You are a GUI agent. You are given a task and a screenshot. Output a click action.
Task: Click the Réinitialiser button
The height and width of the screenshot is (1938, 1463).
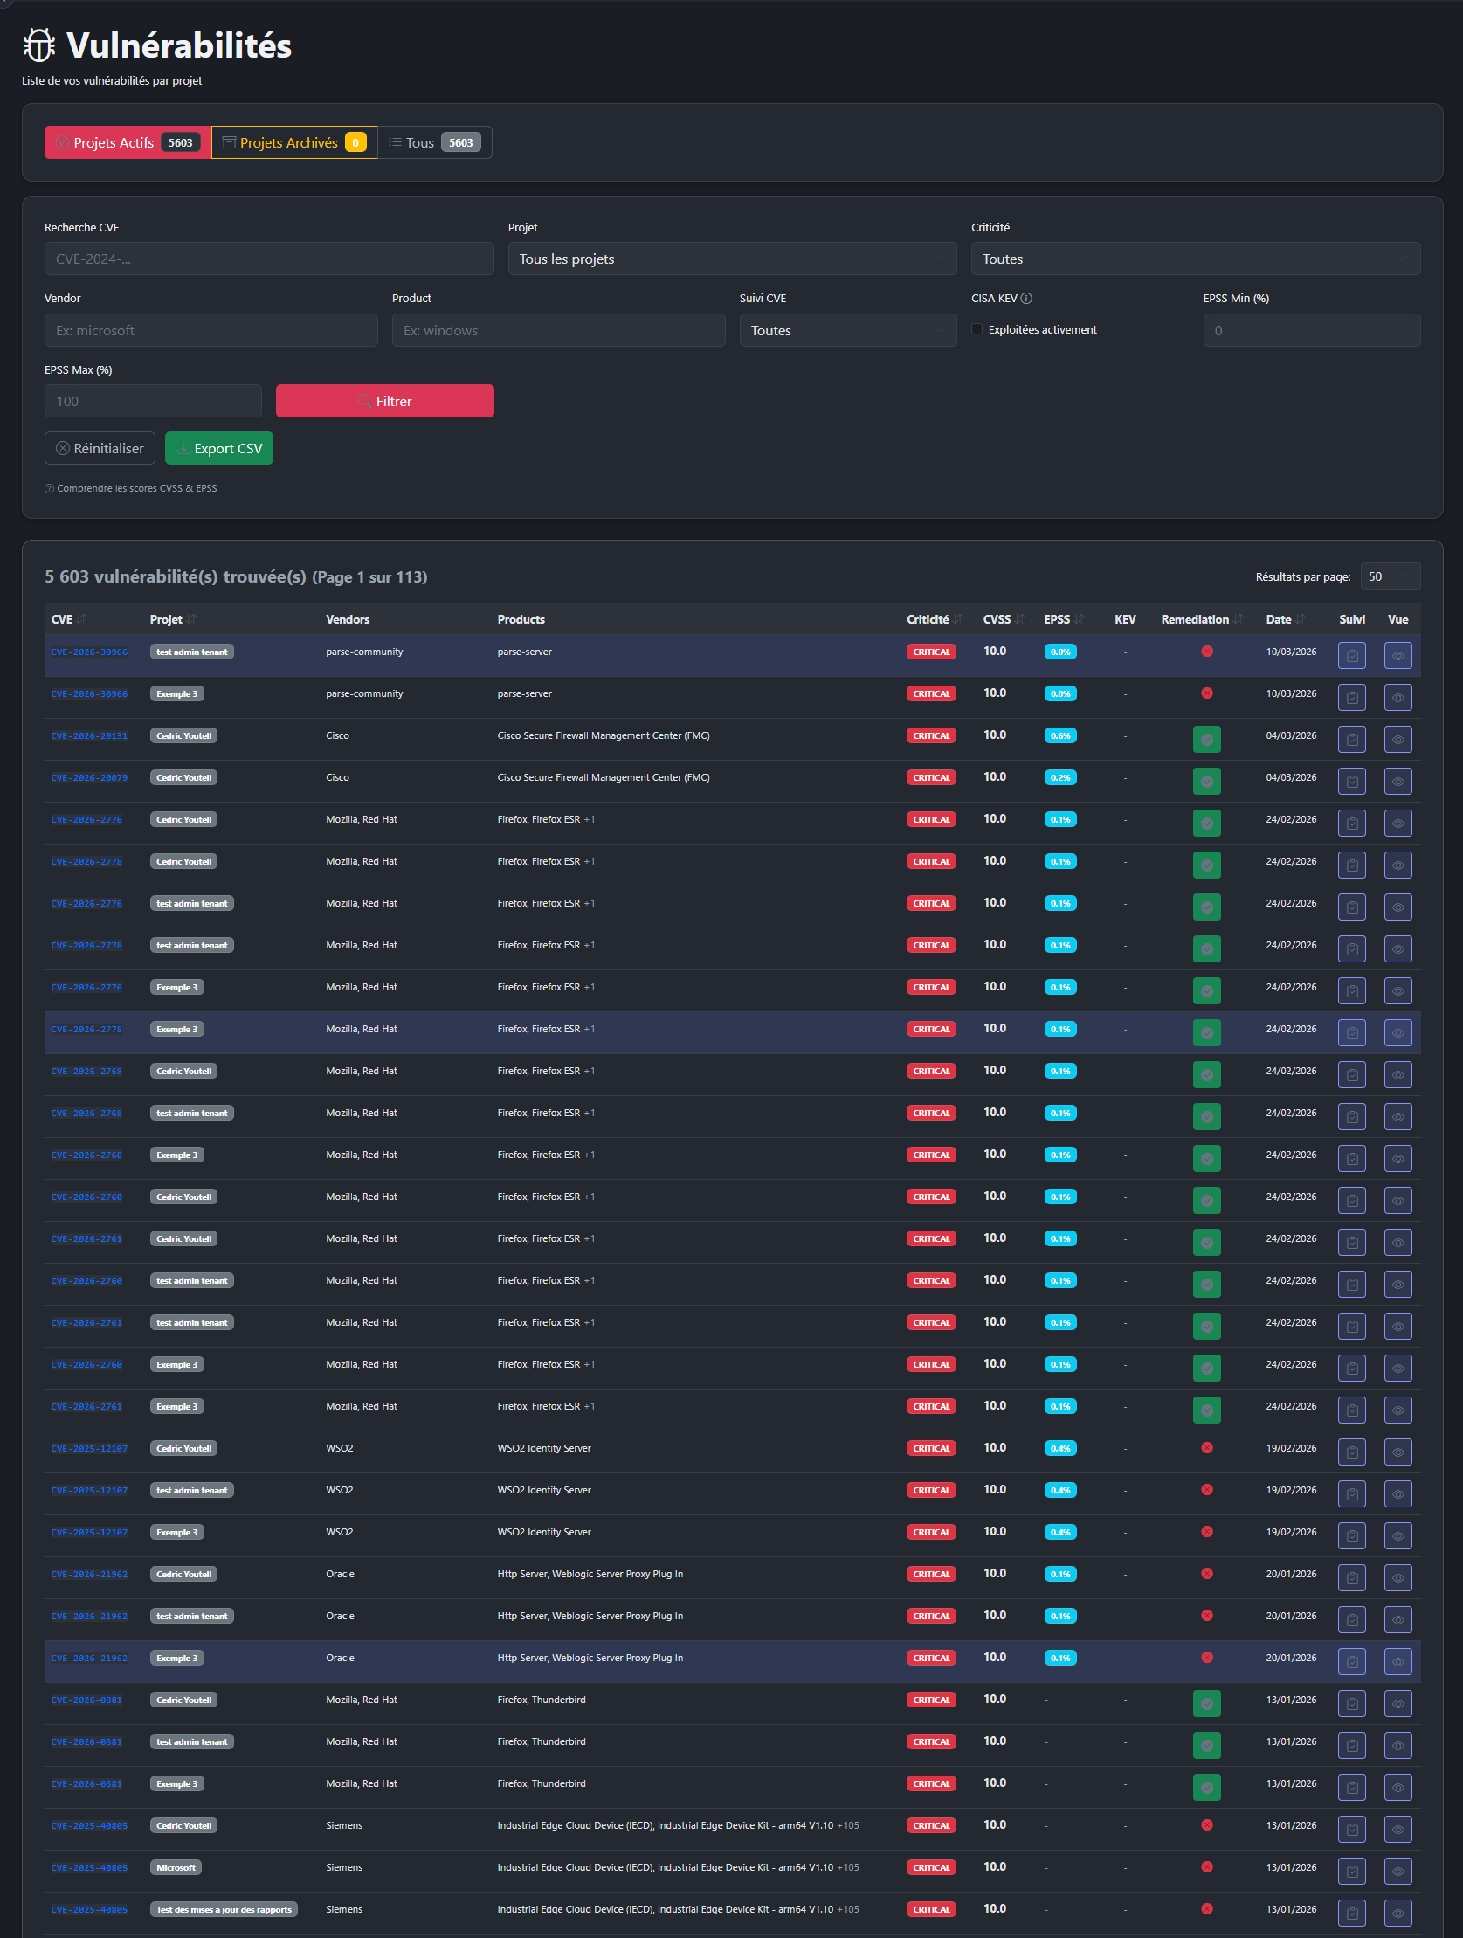[x=100, y=449]
